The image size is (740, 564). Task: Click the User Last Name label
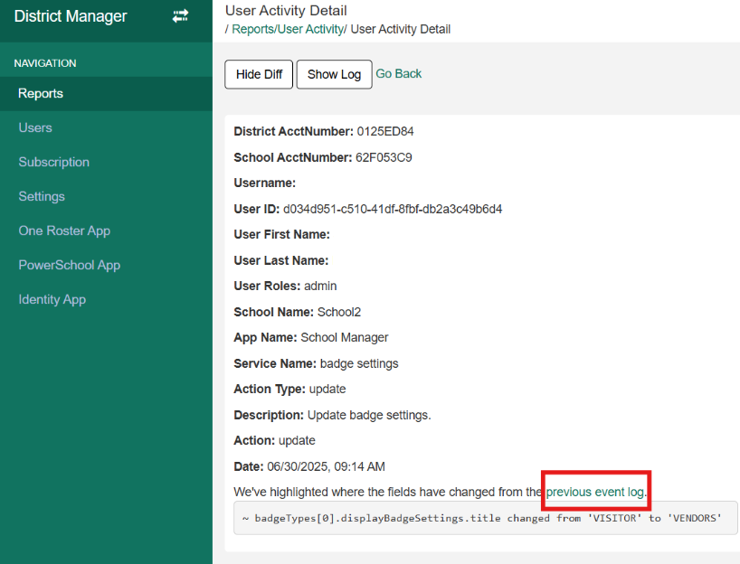(x=281, y=261)
